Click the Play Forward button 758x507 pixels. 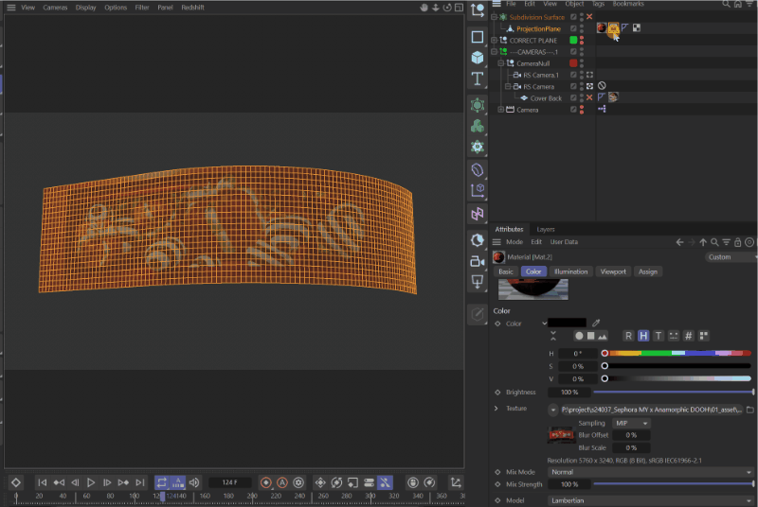pyautogui.click(x=90, y=482)
